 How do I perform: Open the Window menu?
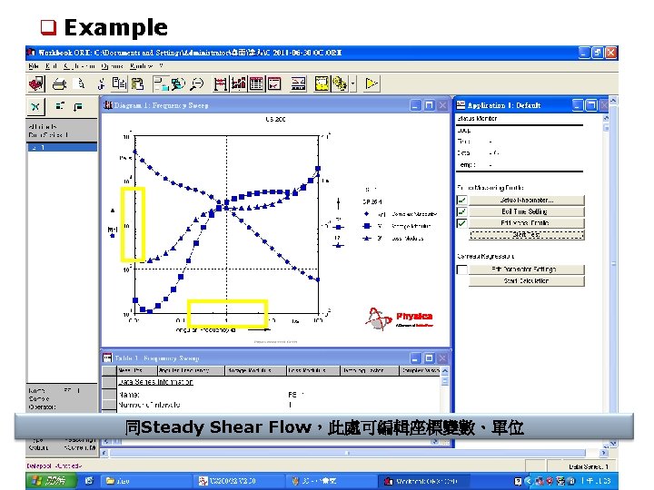141,66
